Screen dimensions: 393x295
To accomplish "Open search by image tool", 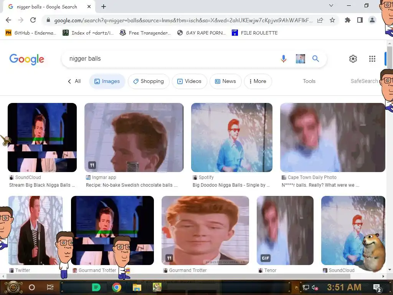I will click(300, 59).
